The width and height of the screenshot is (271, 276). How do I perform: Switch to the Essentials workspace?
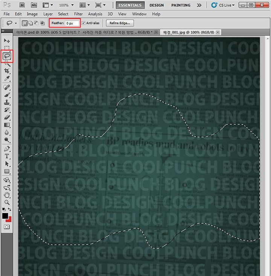tap(130, 5)
